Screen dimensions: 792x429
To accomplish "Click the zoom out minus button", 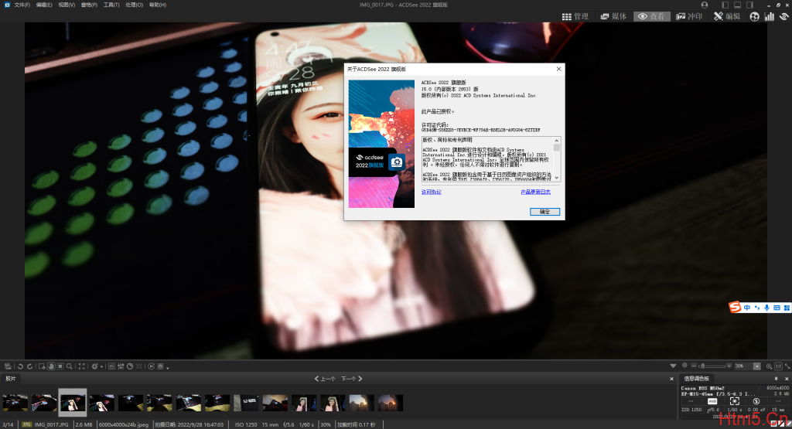I will pos(694,366).
